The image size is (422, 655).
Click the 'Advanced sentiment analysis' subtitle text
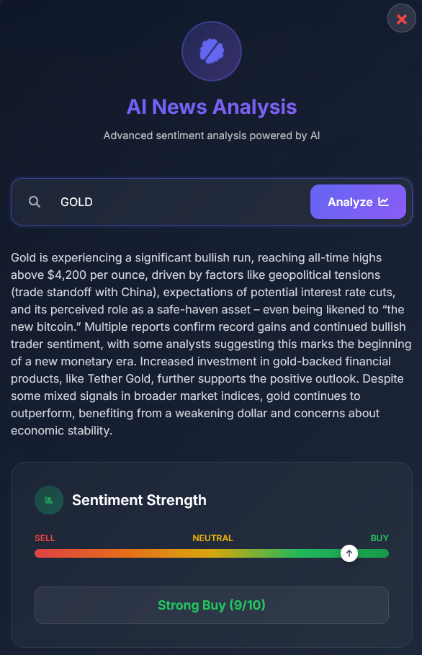click(x=211, y=135)
